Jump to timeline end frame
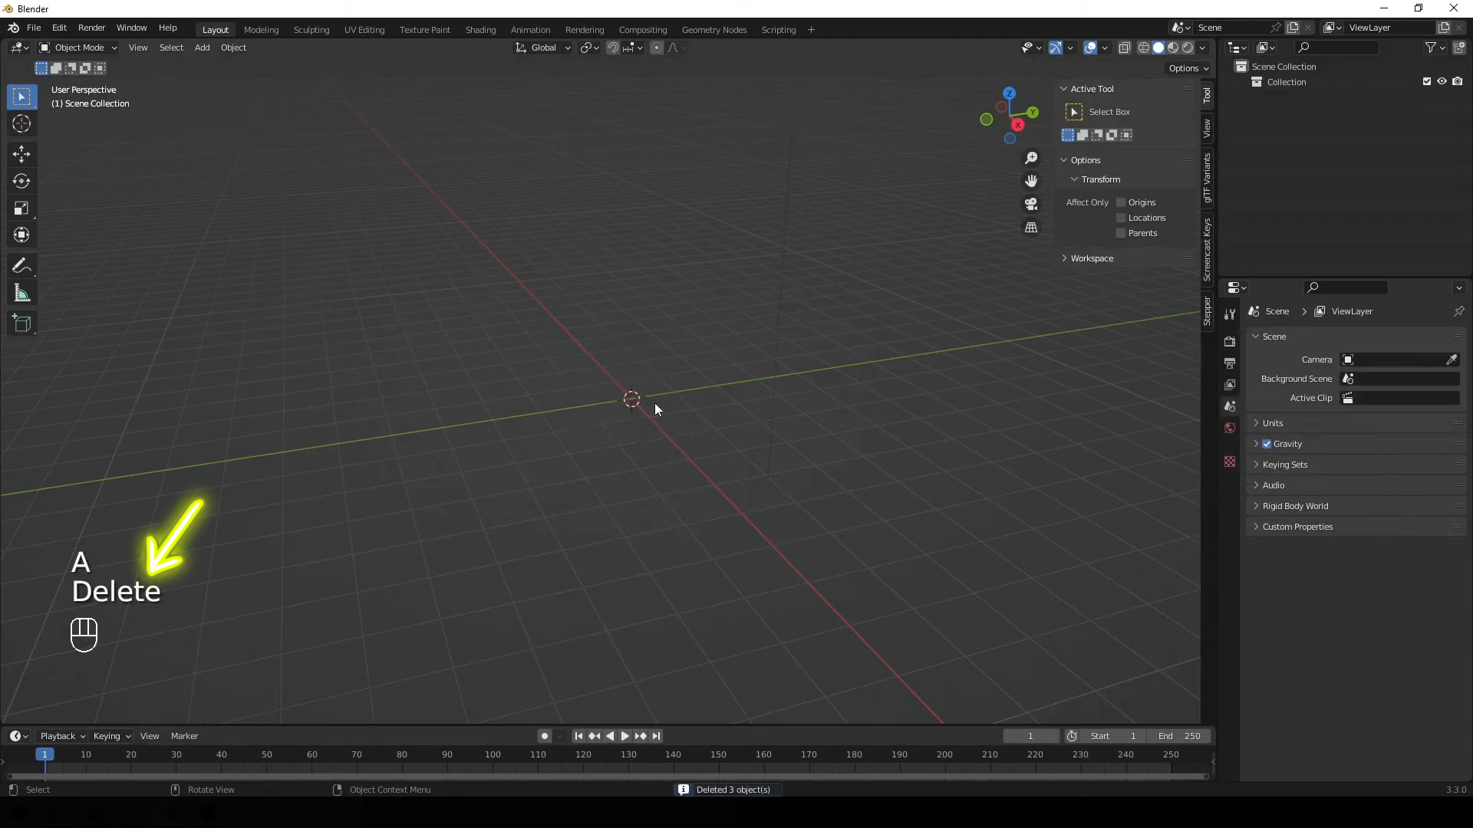 click(x=656, y=736)
